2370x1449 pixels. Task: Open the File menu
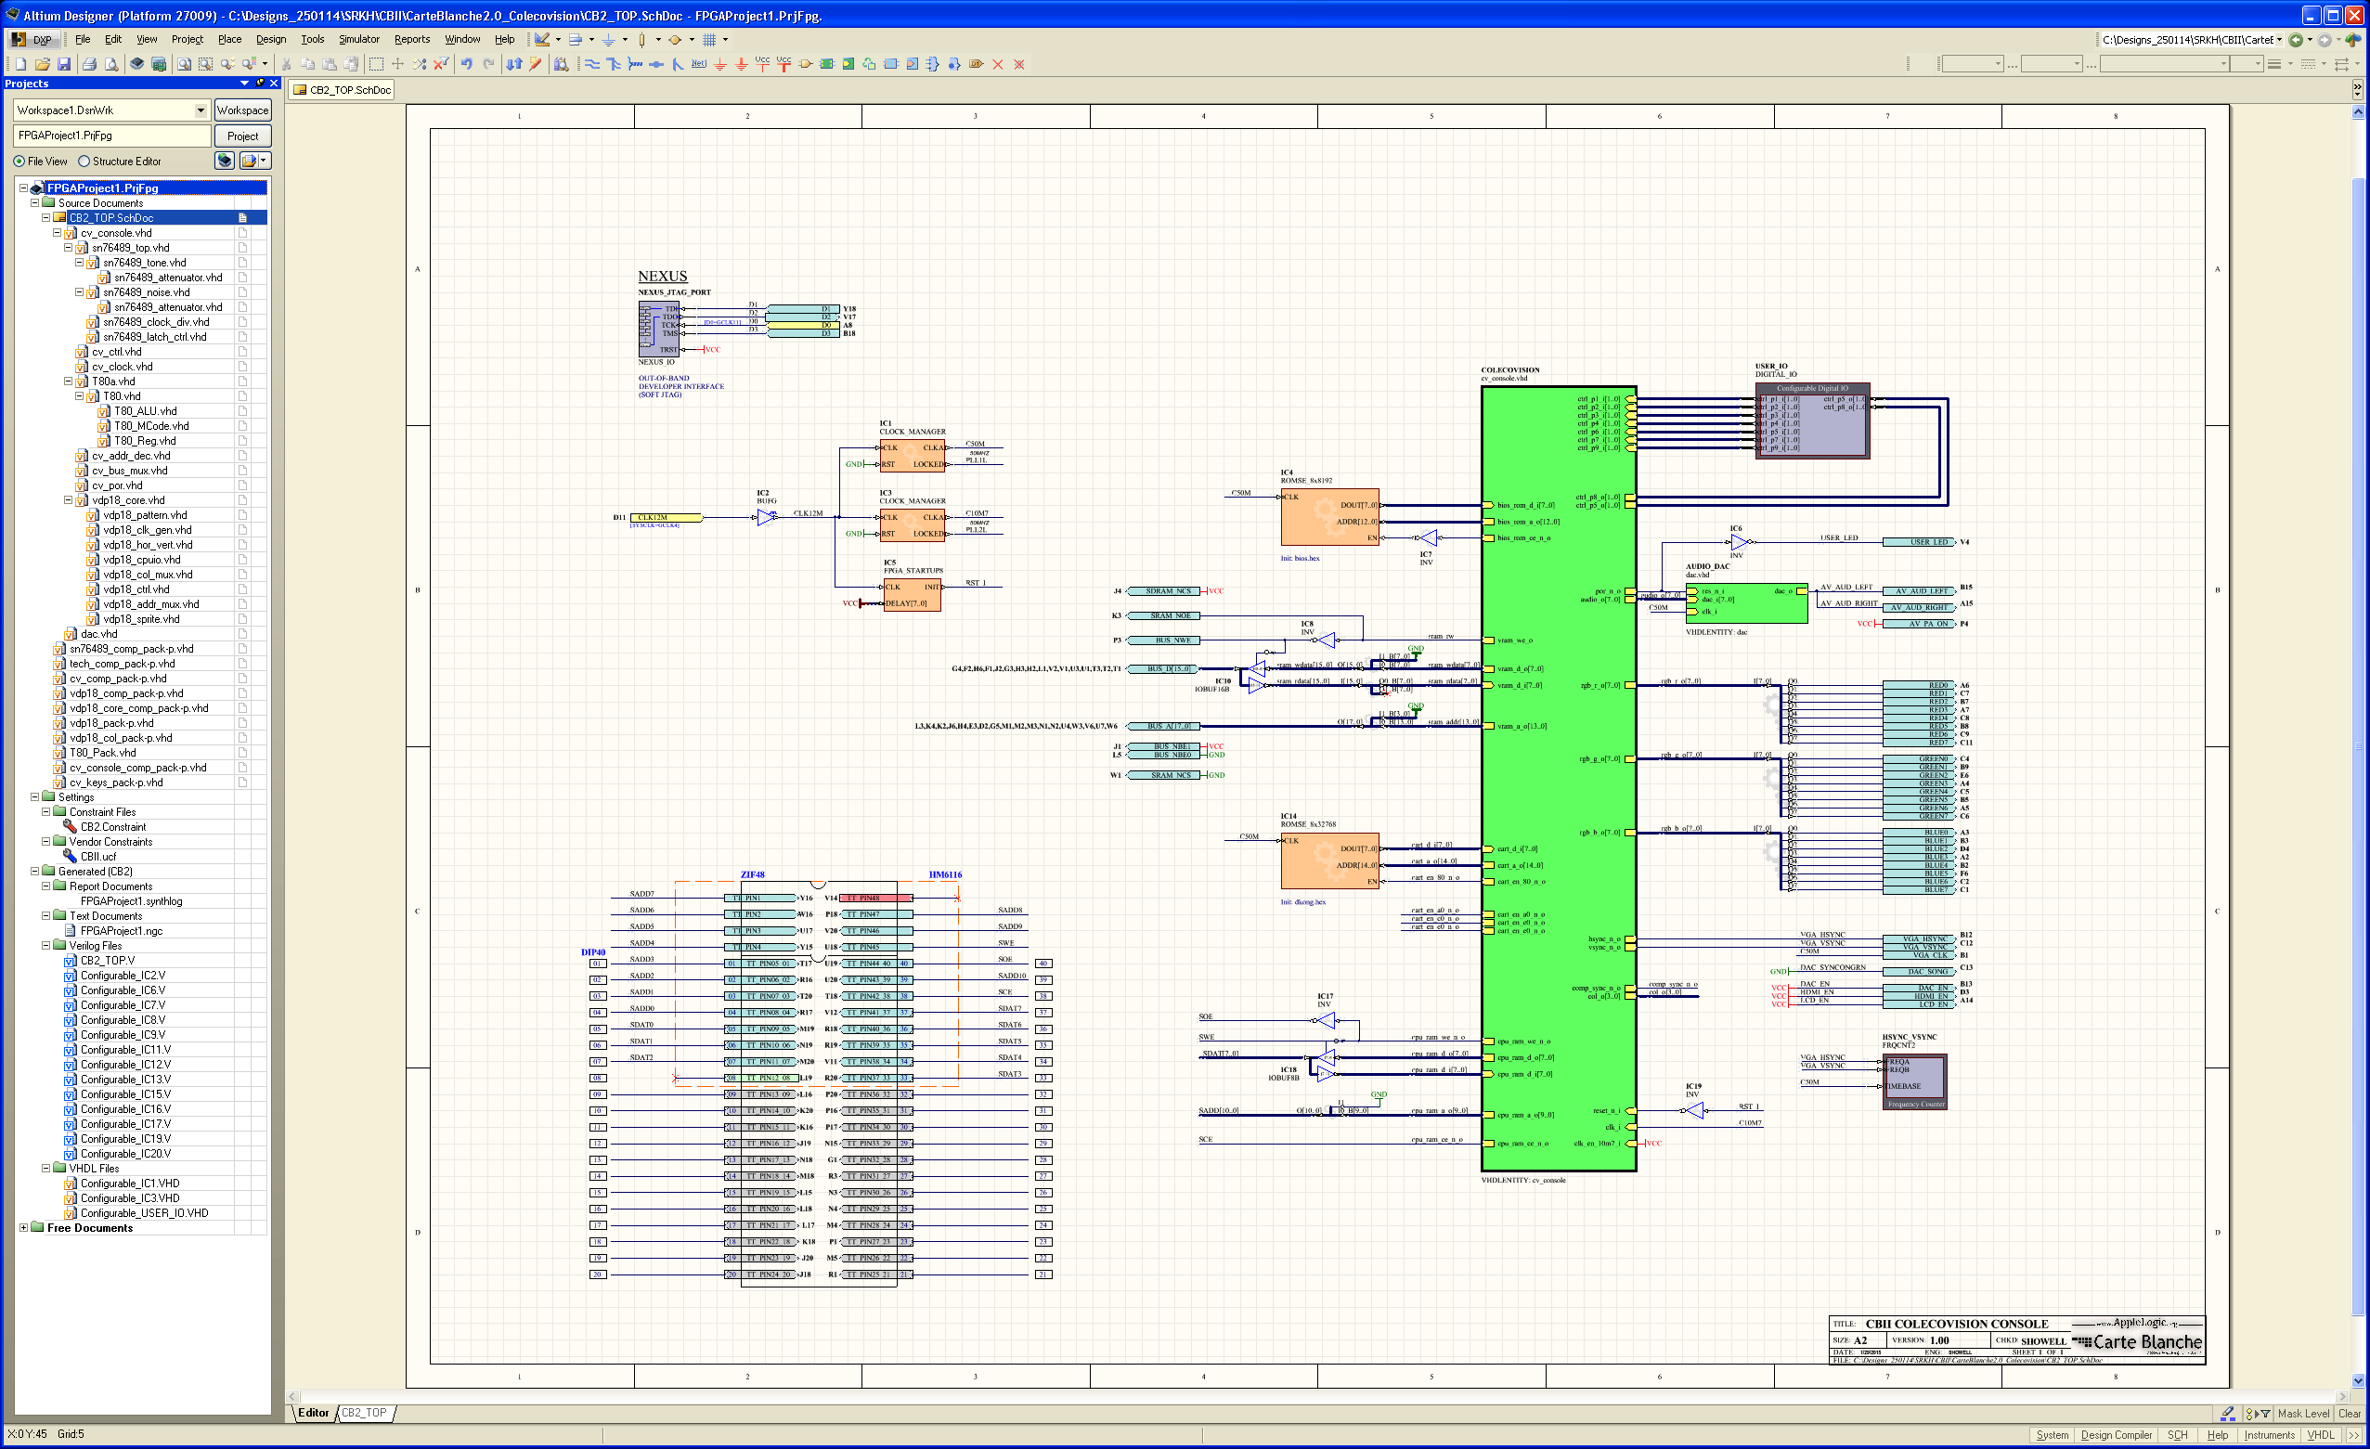pyautogui.click(x=83, y=39)
